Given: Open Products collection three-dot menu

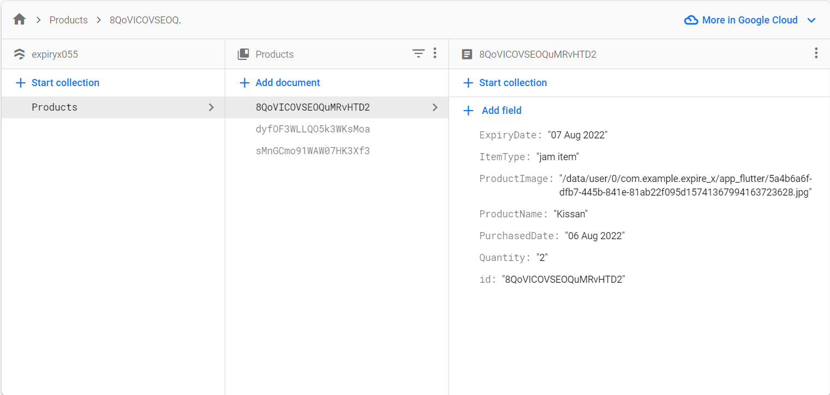Looking at the screenshot, I should point(435,53).
